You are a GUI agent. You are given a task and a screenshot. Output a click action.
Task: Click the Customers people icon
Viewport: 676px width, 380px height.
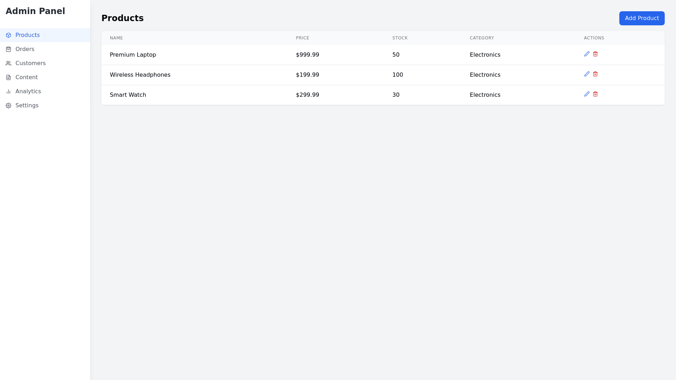tap(8, 63)
